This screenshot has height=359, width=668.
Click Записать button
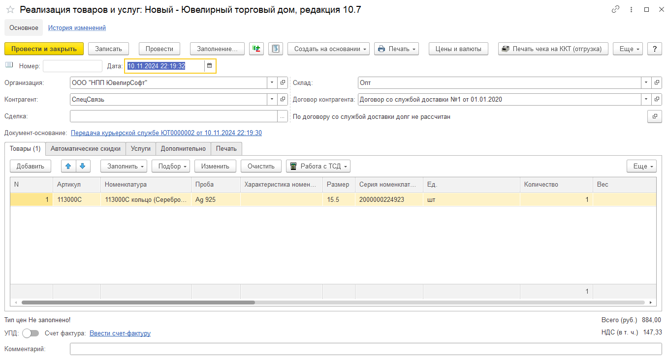point(108,49)
